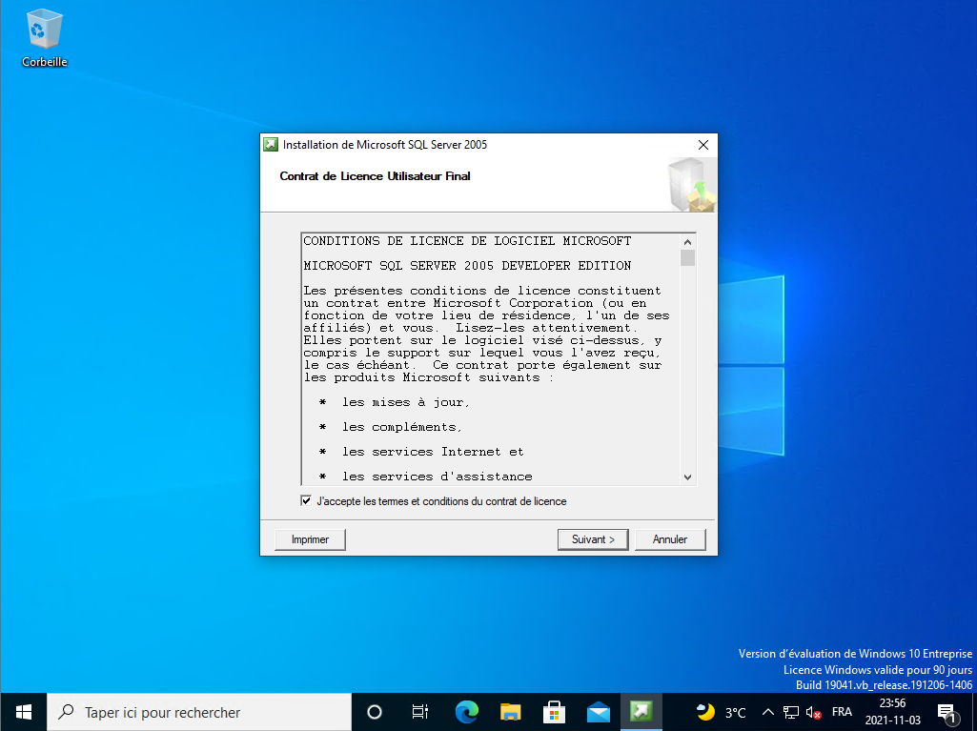Click the Windows Start button
The height and width of the screenshot is (731, 977).
[x=24, y=712]
